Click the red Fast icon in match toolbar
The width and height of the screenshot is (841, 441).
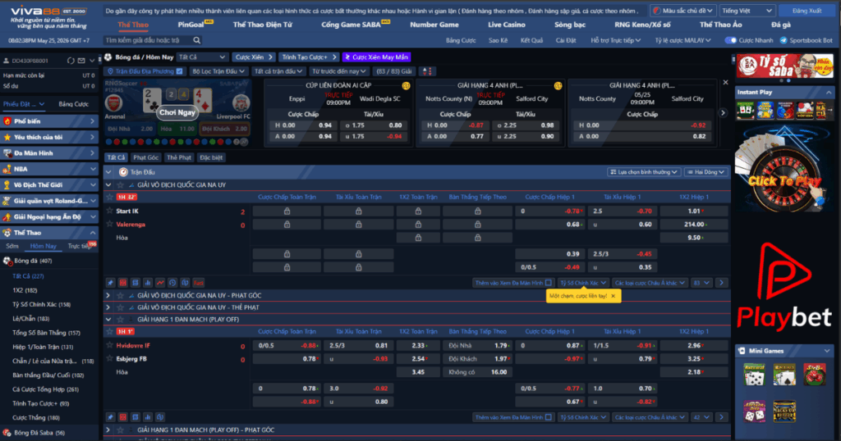coord(198,283)
